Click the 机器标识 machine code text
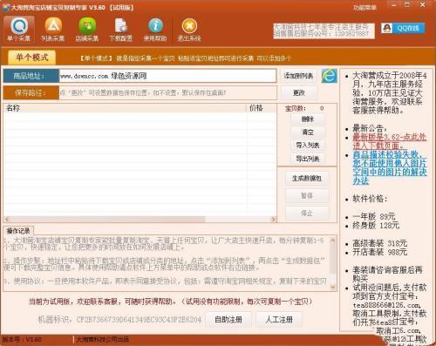The width and height of the screenshot is (436, 346). pyautogui.click(x=119, y=320)
